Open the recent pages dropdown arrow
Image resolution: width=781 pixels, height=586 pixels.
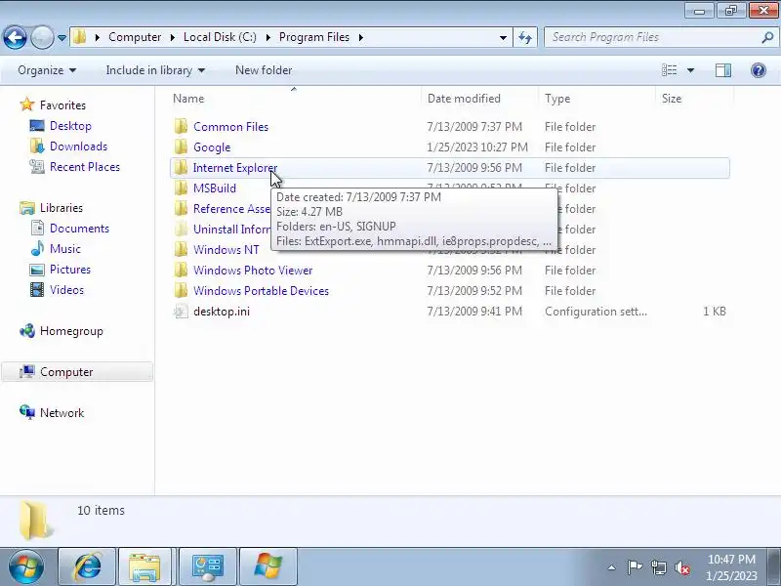pyautogui.click(x=62, y=38)
